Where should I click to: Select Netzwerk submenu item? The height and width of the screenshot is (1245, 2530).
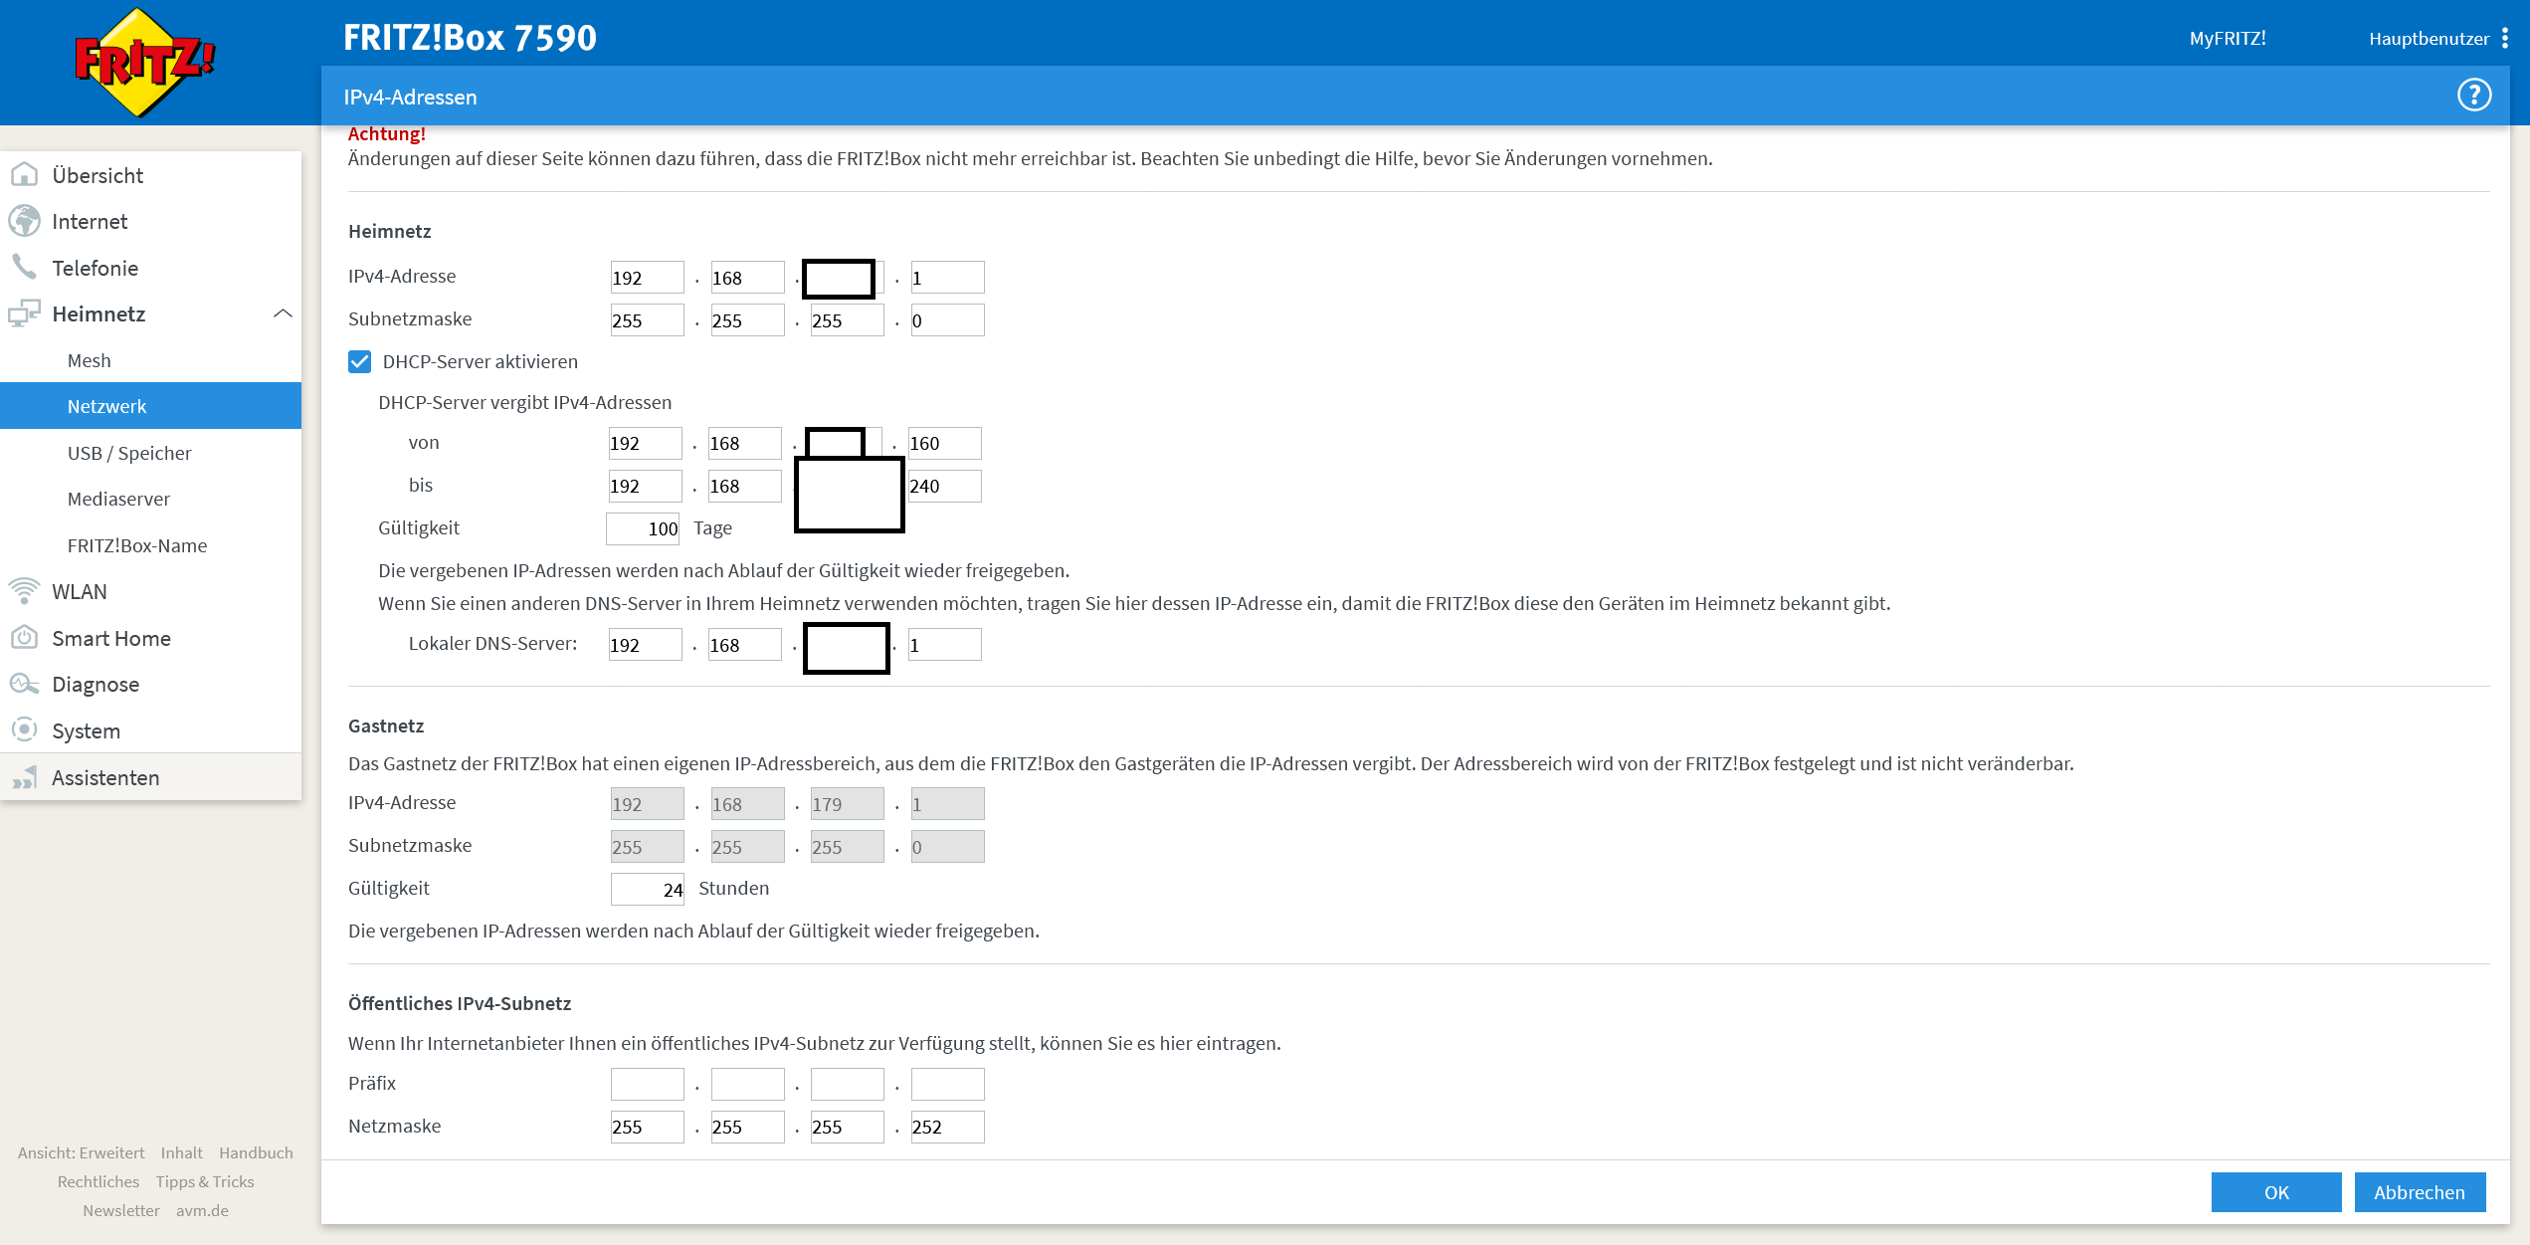[x=150, y=406]
